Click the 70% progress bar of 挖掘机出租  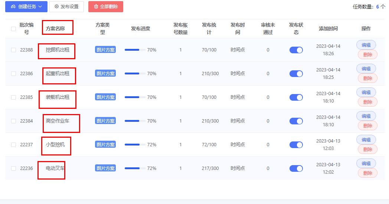(135, 50)
